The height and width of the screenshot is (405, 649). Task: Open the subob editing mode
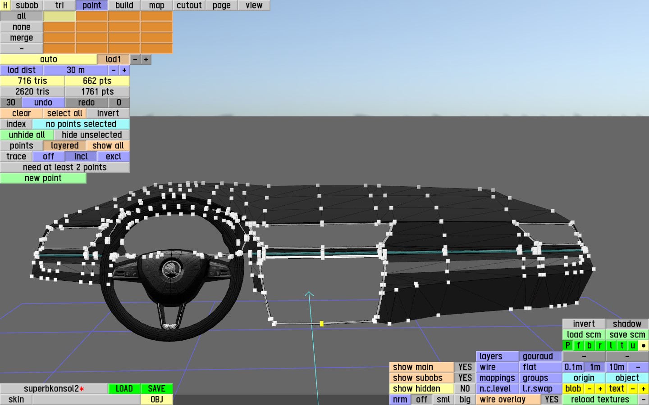(27, 5)
